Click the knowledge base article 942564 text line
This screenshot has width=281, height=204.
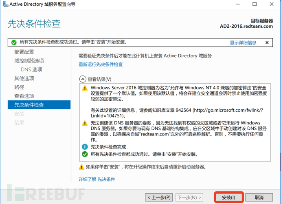[x=177, y=110]
